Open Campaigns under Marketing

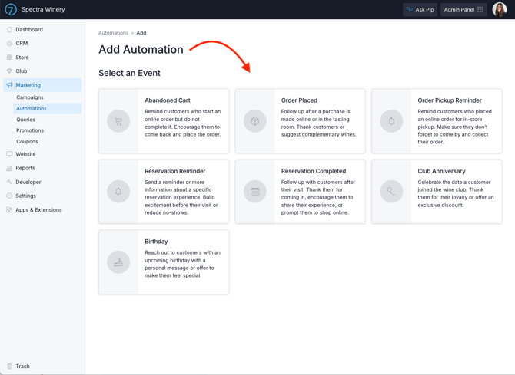tap(30, 97)
